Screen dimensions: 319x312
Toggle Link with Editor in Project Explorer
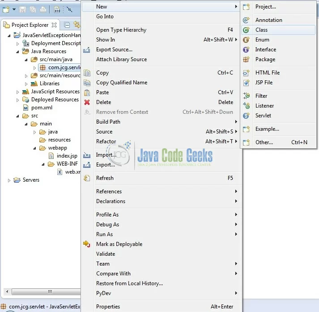pos(77,25)
